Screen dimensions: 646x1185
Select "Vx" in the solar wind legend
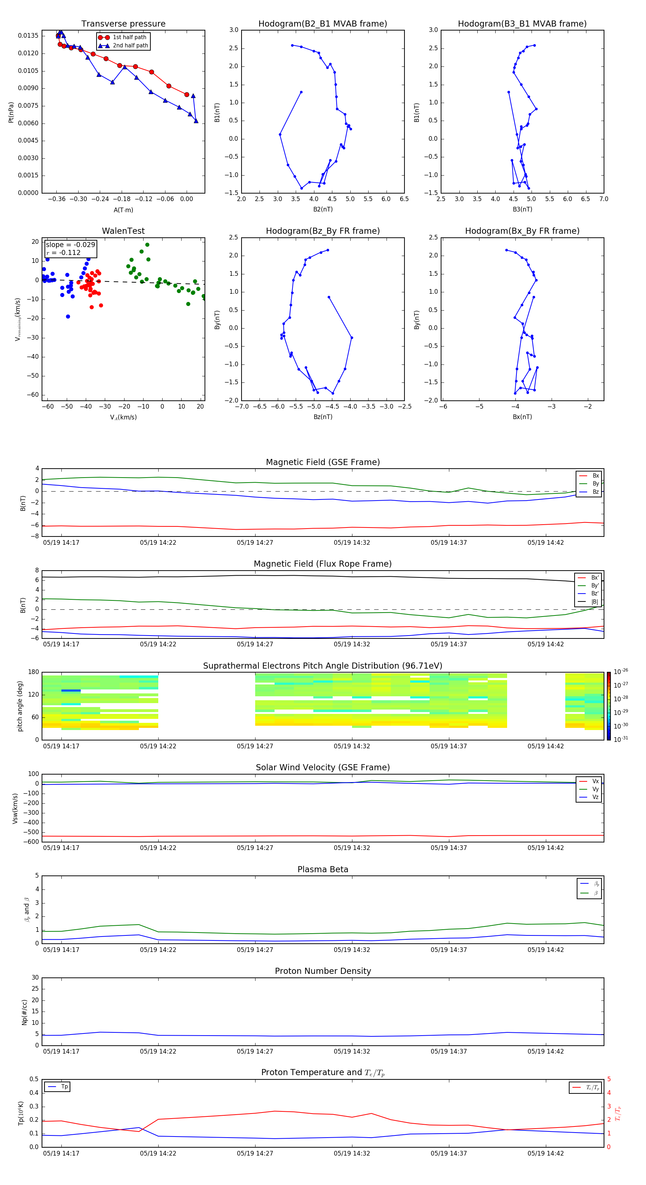pyautogui.click(x=589, y=781)
